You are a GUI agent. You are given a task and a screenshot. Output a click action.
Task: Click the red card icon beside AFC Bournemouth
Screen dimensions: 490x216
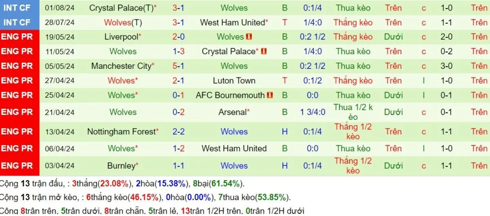269,95
